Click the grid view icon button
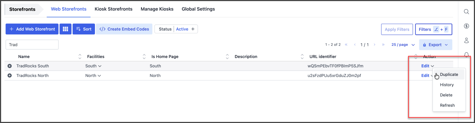The height and width of the screenshot is (123, 475). click(x=65, y=29)
